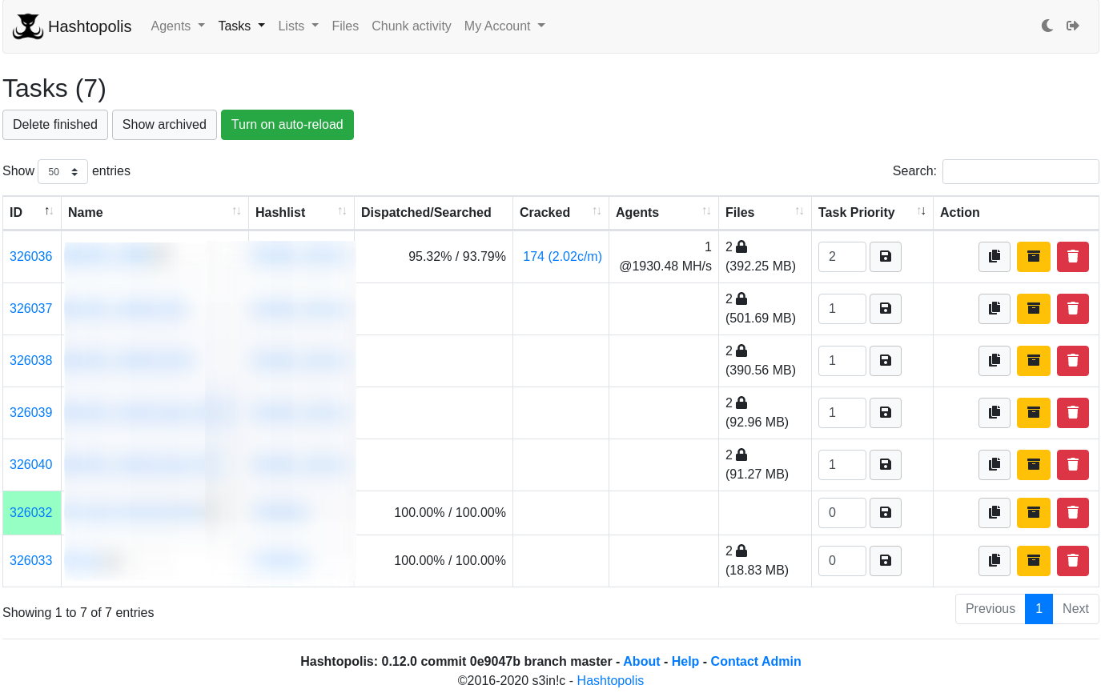Delete task 326038 with the red trash button
This screenshot has width=1101, height=693.
pyautogui.click(x=1072, y=361)
